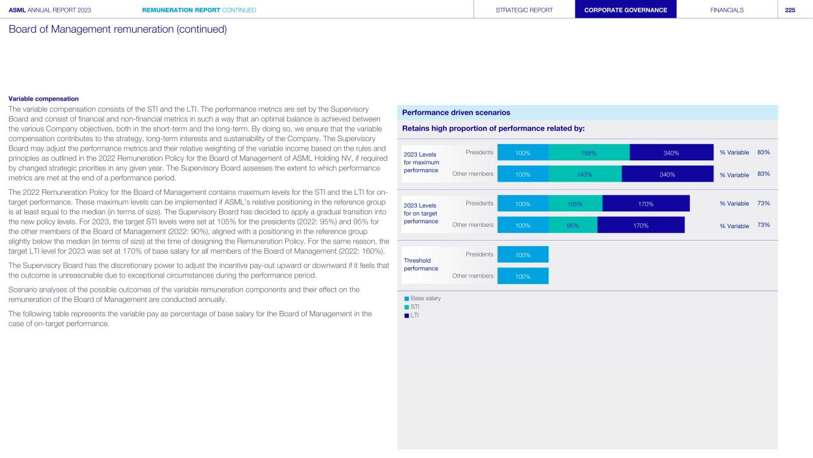Click the ASML Annual Report 2023 header link
This screenshot has height=458, width=813.
click(50, 10)
